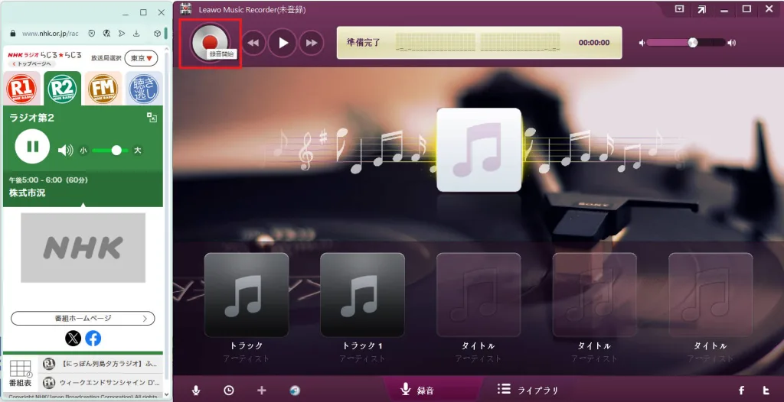Click the 午後5:00 - 6:00 time text

(x=48, y=180)
